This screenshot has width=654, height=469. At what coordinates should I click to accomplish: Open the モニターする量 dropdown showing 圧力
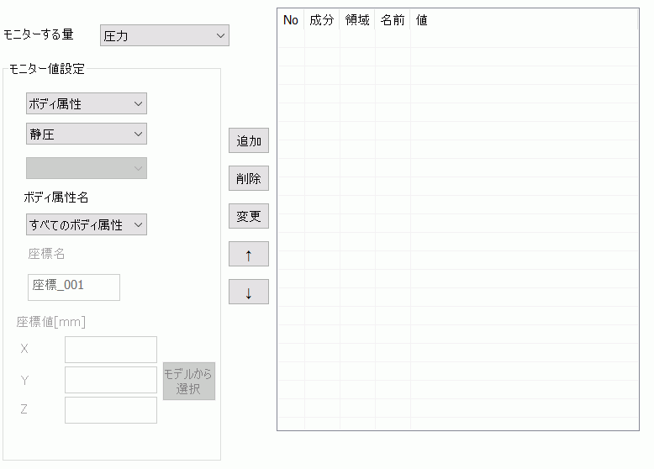[165, 35]
